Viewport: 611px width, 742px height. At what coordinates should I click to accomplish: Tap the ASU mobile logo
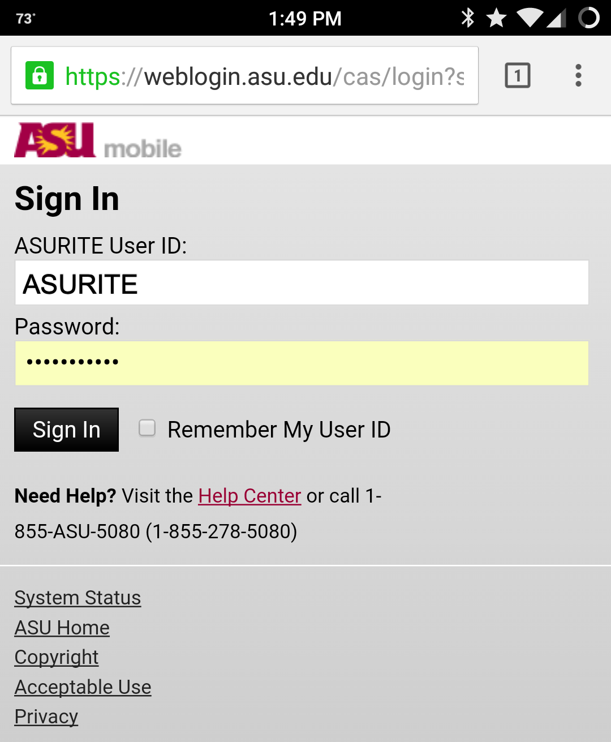97,141
